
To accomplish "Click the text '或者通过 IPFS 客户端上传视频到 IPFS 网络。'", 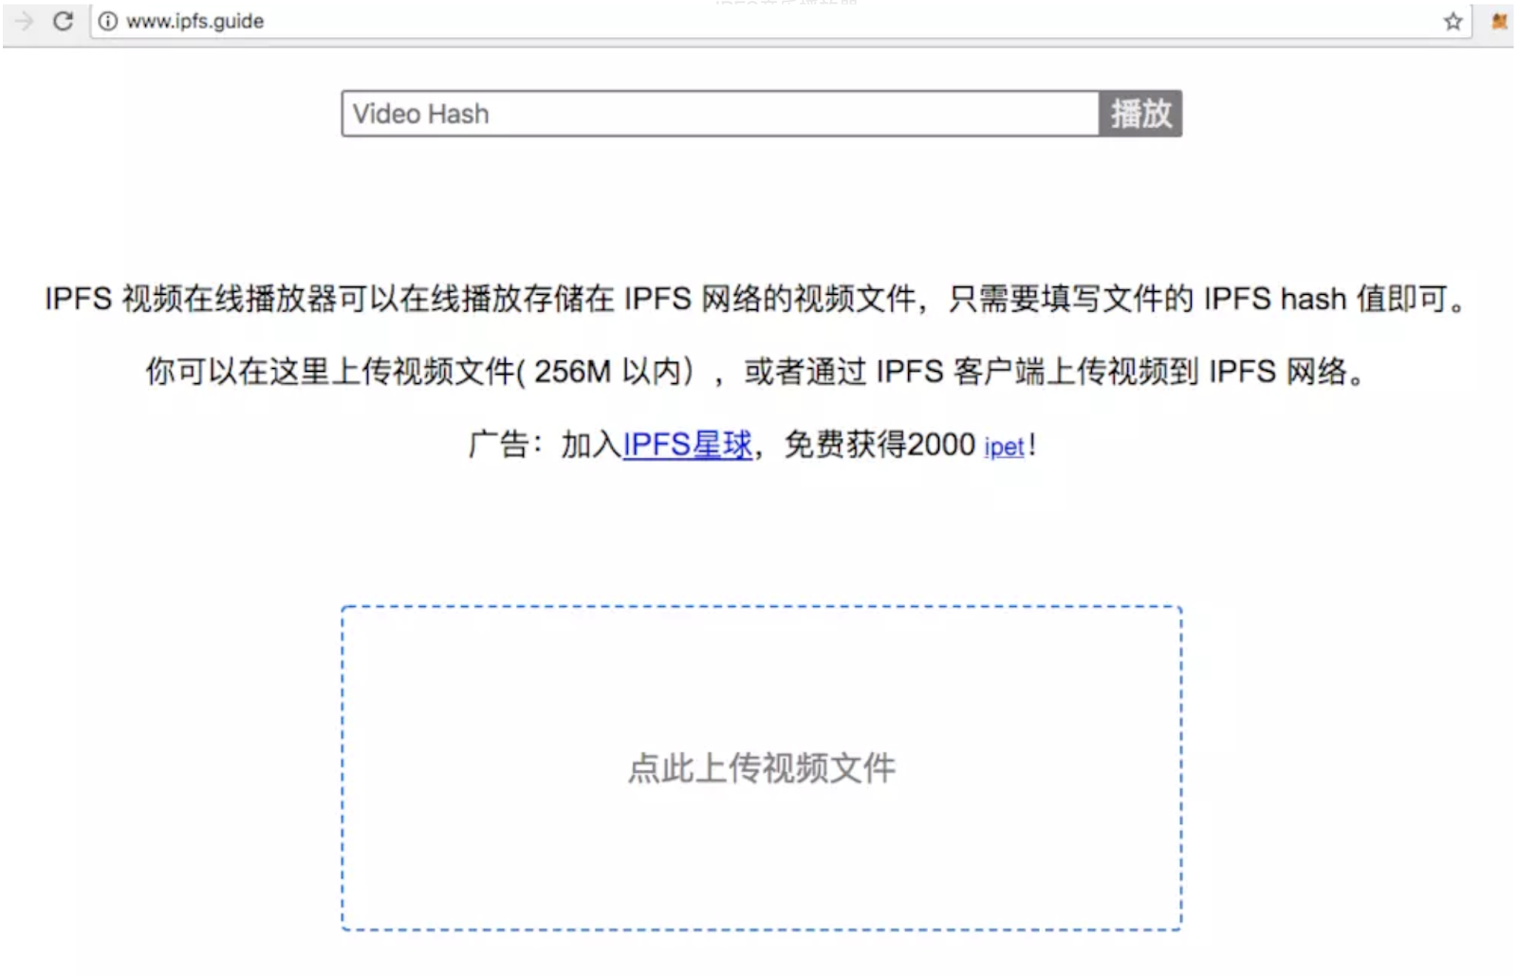I will click(x=1055, y=371).
